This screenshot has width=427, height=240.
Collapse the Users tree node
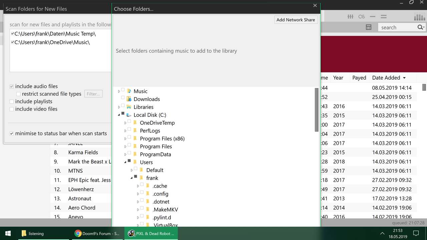125,162
